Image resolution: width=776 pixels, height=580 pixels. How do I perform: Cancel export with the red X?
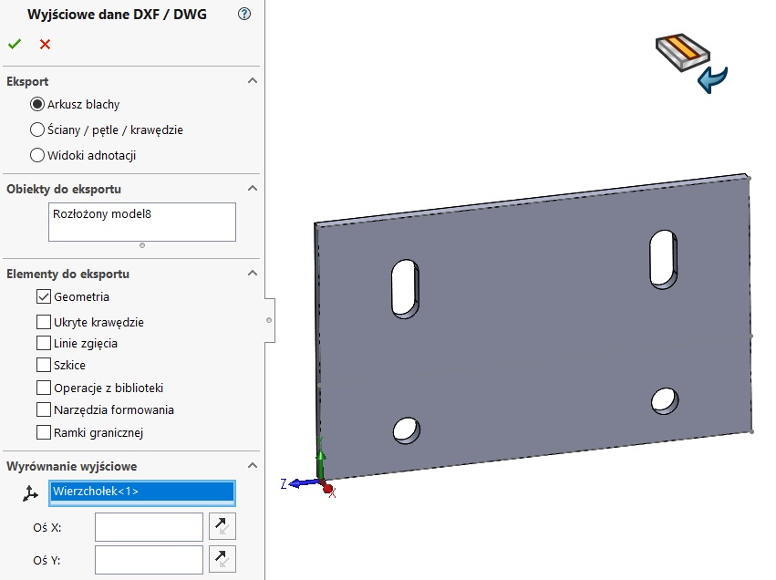click(45, 44)
